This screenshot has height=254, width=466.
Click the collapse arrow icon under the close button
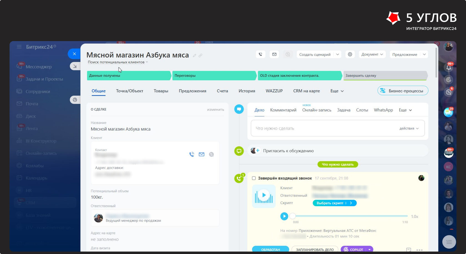coord(75,66)
